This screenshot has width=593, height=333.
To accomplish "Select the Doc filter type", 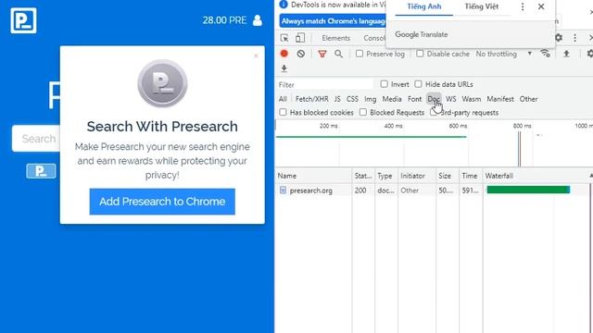I will (434, 99).
